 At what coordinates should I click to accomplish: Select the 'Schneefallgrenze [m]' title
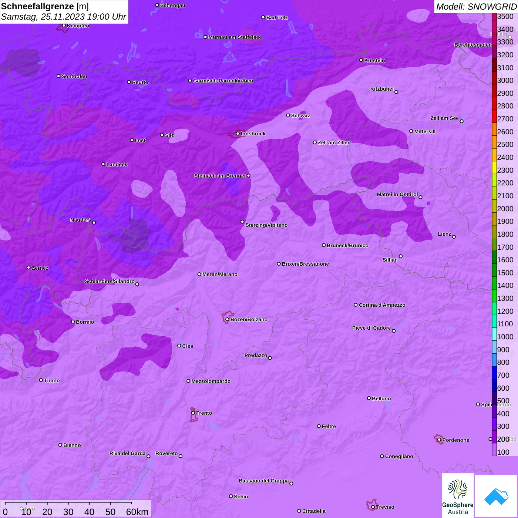[45, 6]
